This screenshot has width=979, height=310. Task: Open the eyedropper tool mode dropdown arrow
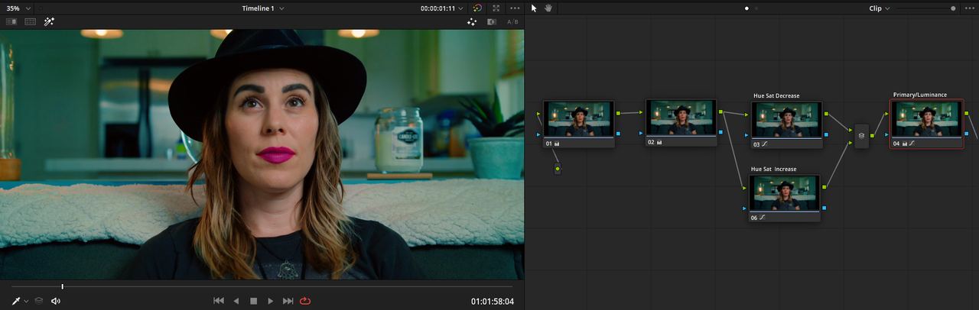pyautogui.click(x=26, y=302)
